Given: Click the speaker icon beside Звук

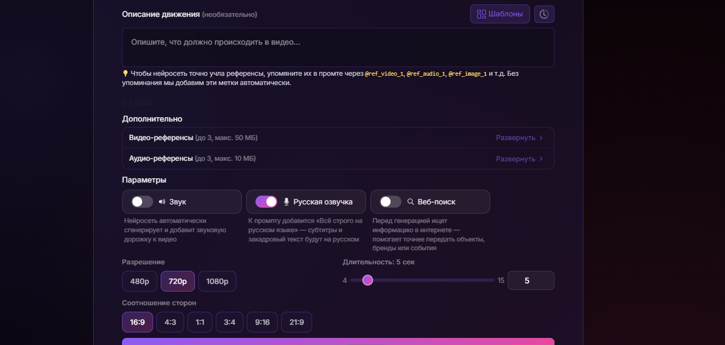Looking at the screenshot, I should point(162,202).
